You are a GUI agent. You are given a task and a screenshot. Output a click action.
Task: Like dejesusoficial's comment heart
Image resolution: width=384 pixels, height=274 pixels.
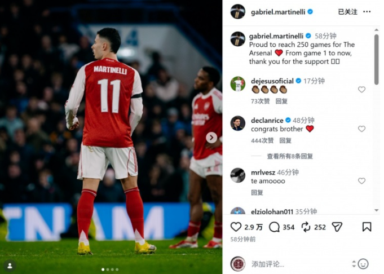pyautogui.click(x=361, y=90)
